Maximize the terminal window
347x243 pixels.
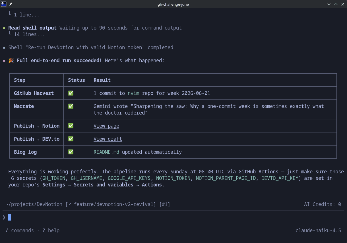pyautogui.click(x=336, y=4)
